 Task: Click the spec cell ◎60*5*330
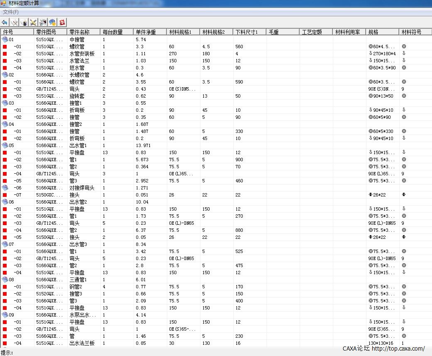tap(381, 131)
